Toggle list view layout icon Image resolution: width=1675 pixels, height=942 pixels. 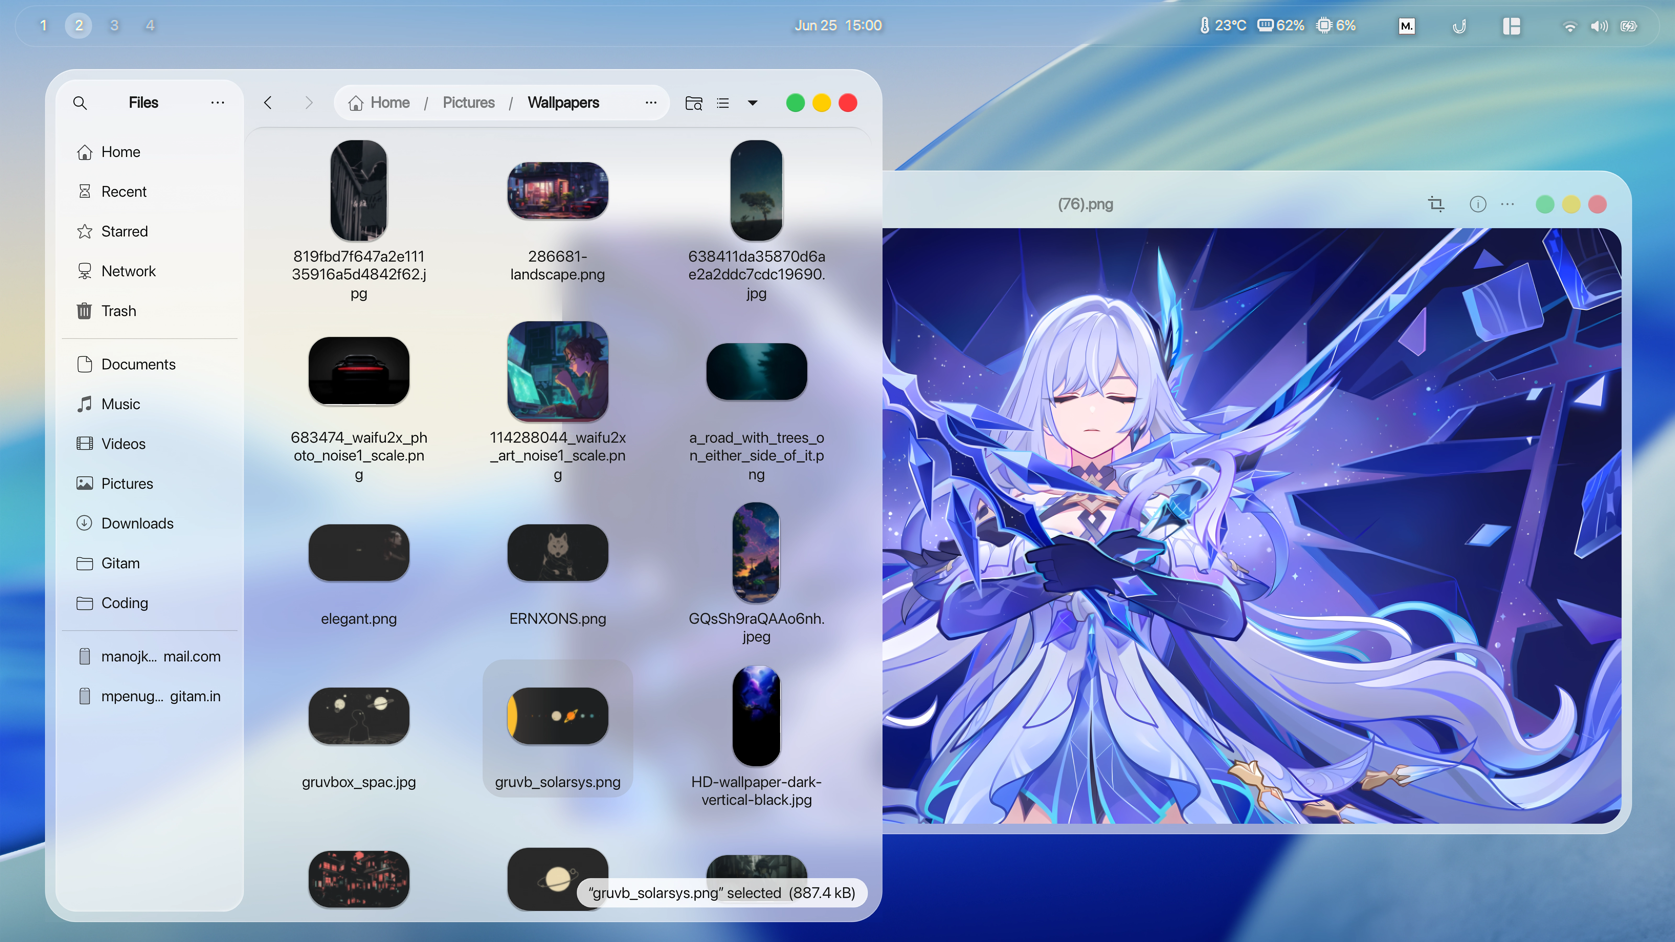pyautogui.click(x=722, y=103)
